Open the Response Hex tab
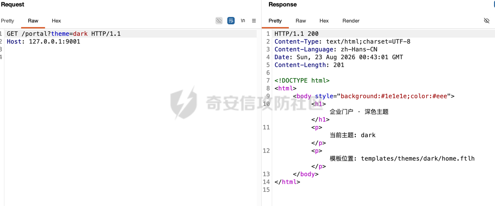This screenshot has height=206, width=495. pos(324,21)
